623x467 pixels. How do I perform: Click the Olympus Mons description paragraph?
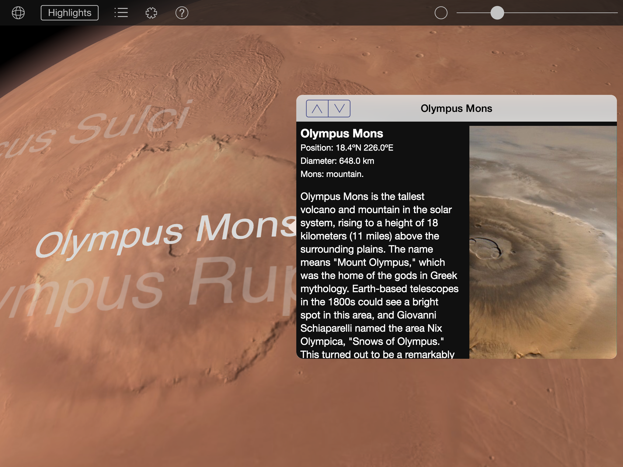tap(379, 274)
